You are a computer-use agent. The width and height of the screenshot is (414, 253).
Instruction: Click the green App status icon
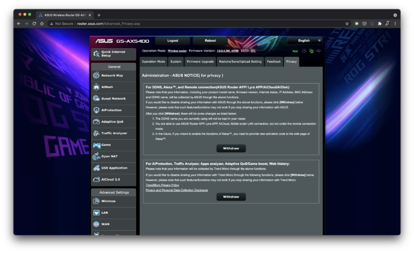tap(295, 51)
